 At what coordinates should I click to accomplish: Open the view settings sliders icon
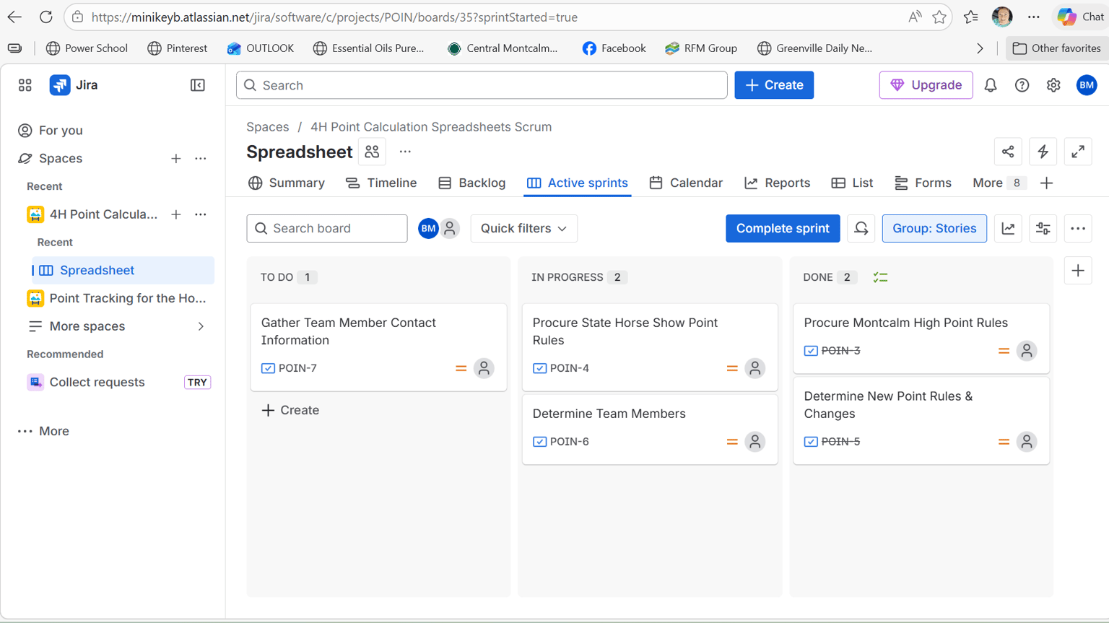click(1043, 228)
